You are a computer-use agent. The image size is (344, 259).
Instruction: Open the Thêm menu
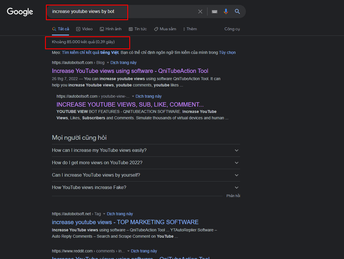pos(190,29)
